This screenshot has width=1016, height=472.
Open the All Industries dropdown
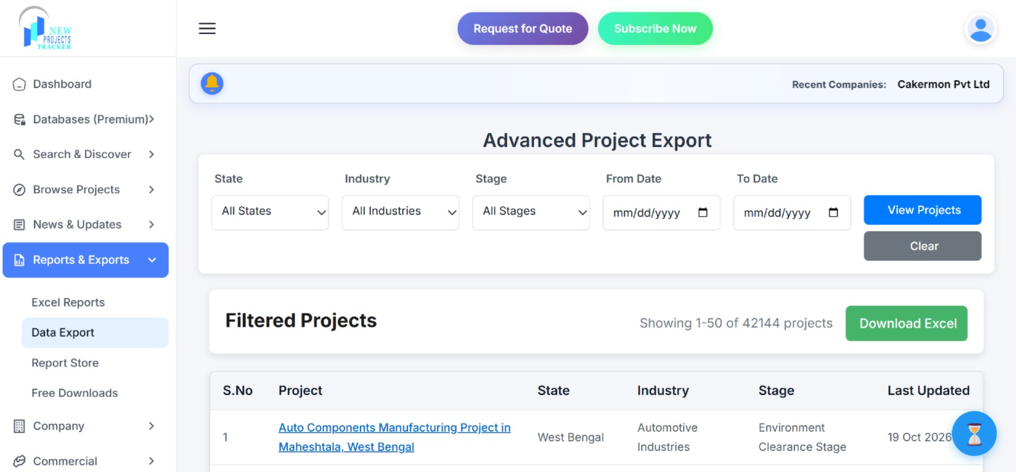(x=400, y=213)
